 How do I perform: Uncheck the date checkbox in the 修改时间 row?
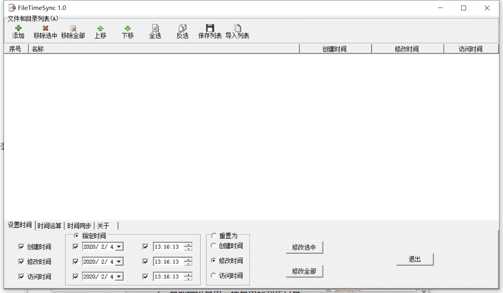click(x=76, y=262)
